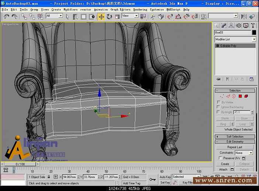The image size is (259, 191).
Task: Click the Box03 object color swatch
Action: [x=254, y=32]
